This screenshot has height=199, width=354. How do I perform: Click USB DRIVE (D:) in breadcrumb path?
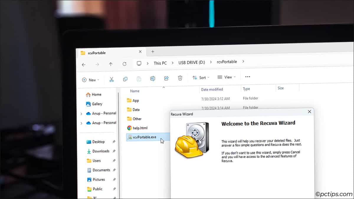pyautogui.click(x=191, y=63)
